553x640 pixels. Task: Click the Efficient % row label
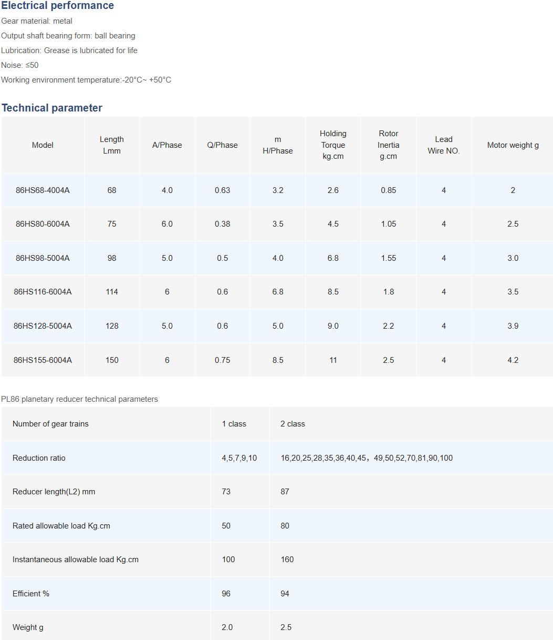(x=31, y=594)
